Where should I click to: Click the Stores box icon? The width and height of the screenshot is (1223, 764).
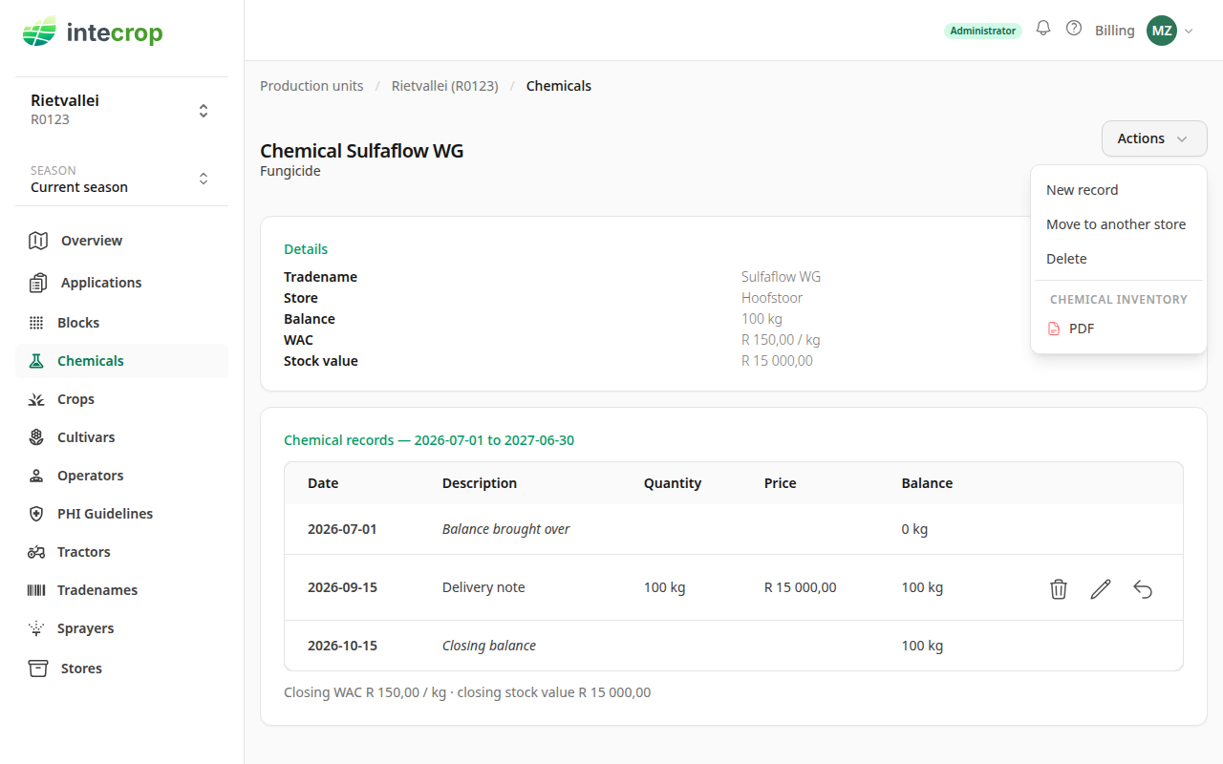38,668
